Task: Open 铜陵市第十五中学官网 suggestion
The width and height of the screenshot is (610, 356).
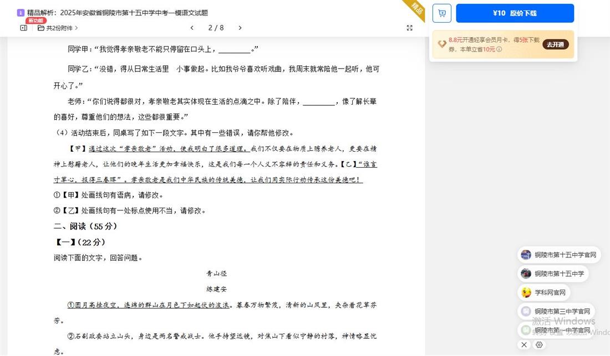Action: coord(560,255)
